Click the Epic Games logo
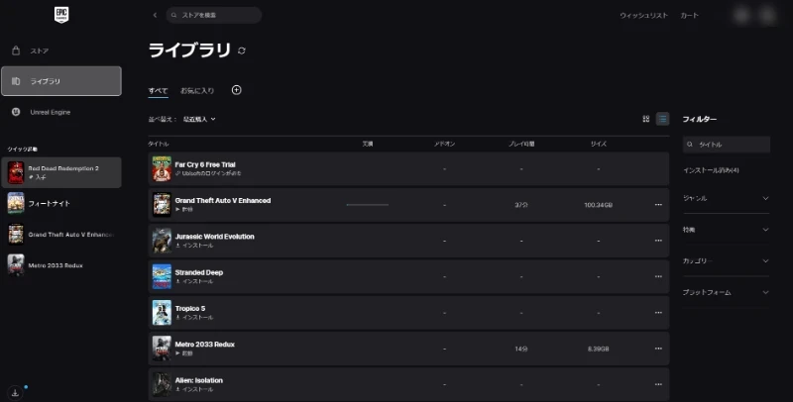Screen dimensions: 793x402 61,15
